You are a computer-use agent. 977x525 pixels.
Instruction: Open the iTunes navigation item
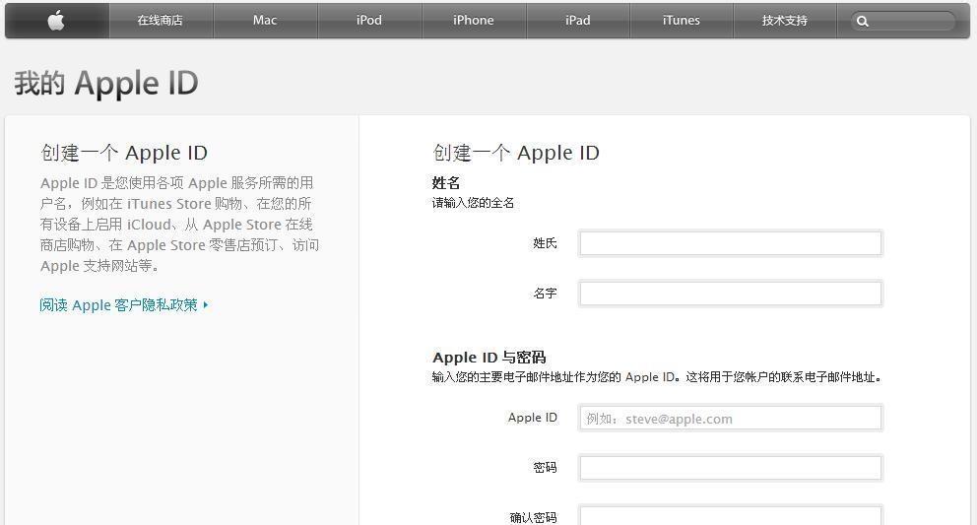pos(681,21)
